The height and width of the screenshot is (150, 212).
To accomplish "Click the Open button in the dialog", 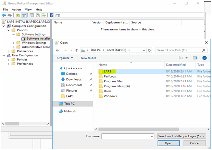I will [169, 143].
